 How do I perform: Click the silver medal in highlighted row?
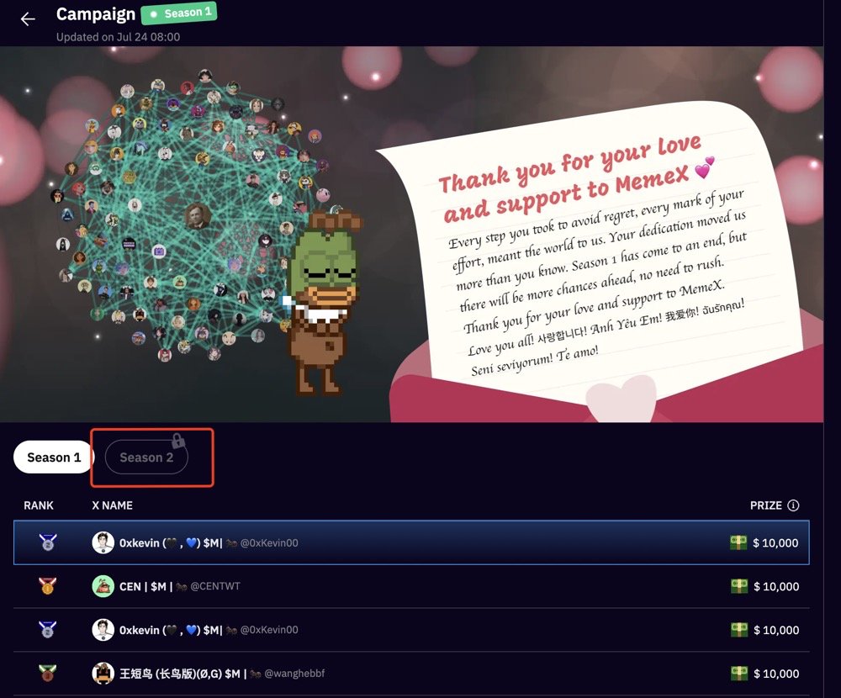[48, 542]
